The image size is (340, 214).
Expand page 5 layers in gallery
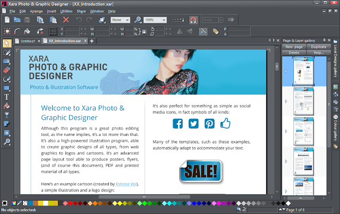pos(286,191)
